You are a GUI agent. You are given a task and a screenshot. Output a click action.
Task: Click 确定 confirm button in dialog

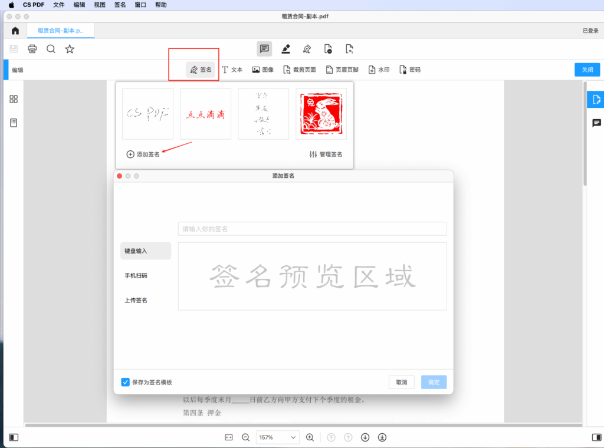click(434, 382)
